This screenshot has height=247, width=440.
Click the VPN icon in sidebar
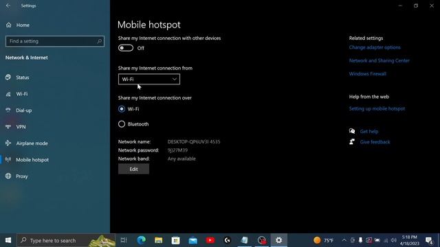(x=8, y=127)
